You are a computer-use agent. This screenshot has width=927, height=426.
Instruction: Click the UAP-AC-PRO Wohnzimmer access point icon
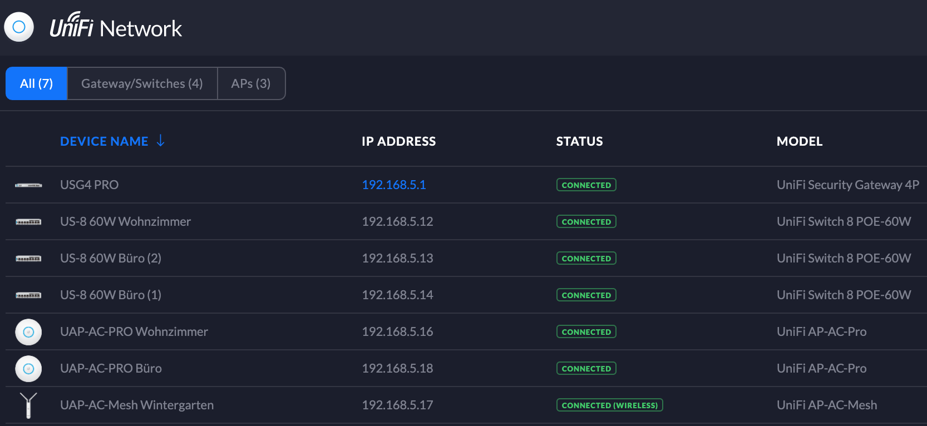click(28, 332)
